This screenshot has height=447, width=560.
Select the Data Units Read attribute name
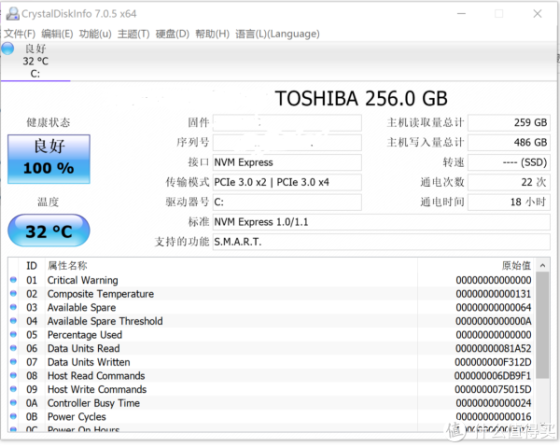[x=84, y=348]
